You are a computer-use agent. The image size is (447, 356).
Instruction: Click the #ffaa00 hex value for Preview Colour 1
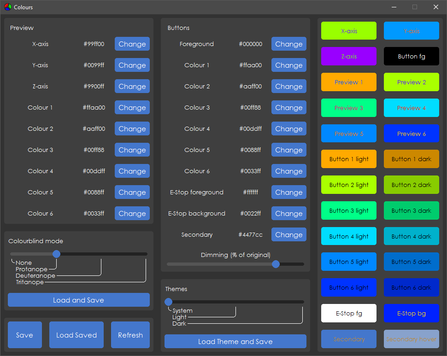[x=94, y=108]
